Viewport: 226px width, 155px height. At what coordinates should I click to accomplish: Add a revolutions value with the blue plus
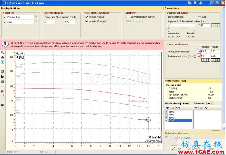[167, 108]
